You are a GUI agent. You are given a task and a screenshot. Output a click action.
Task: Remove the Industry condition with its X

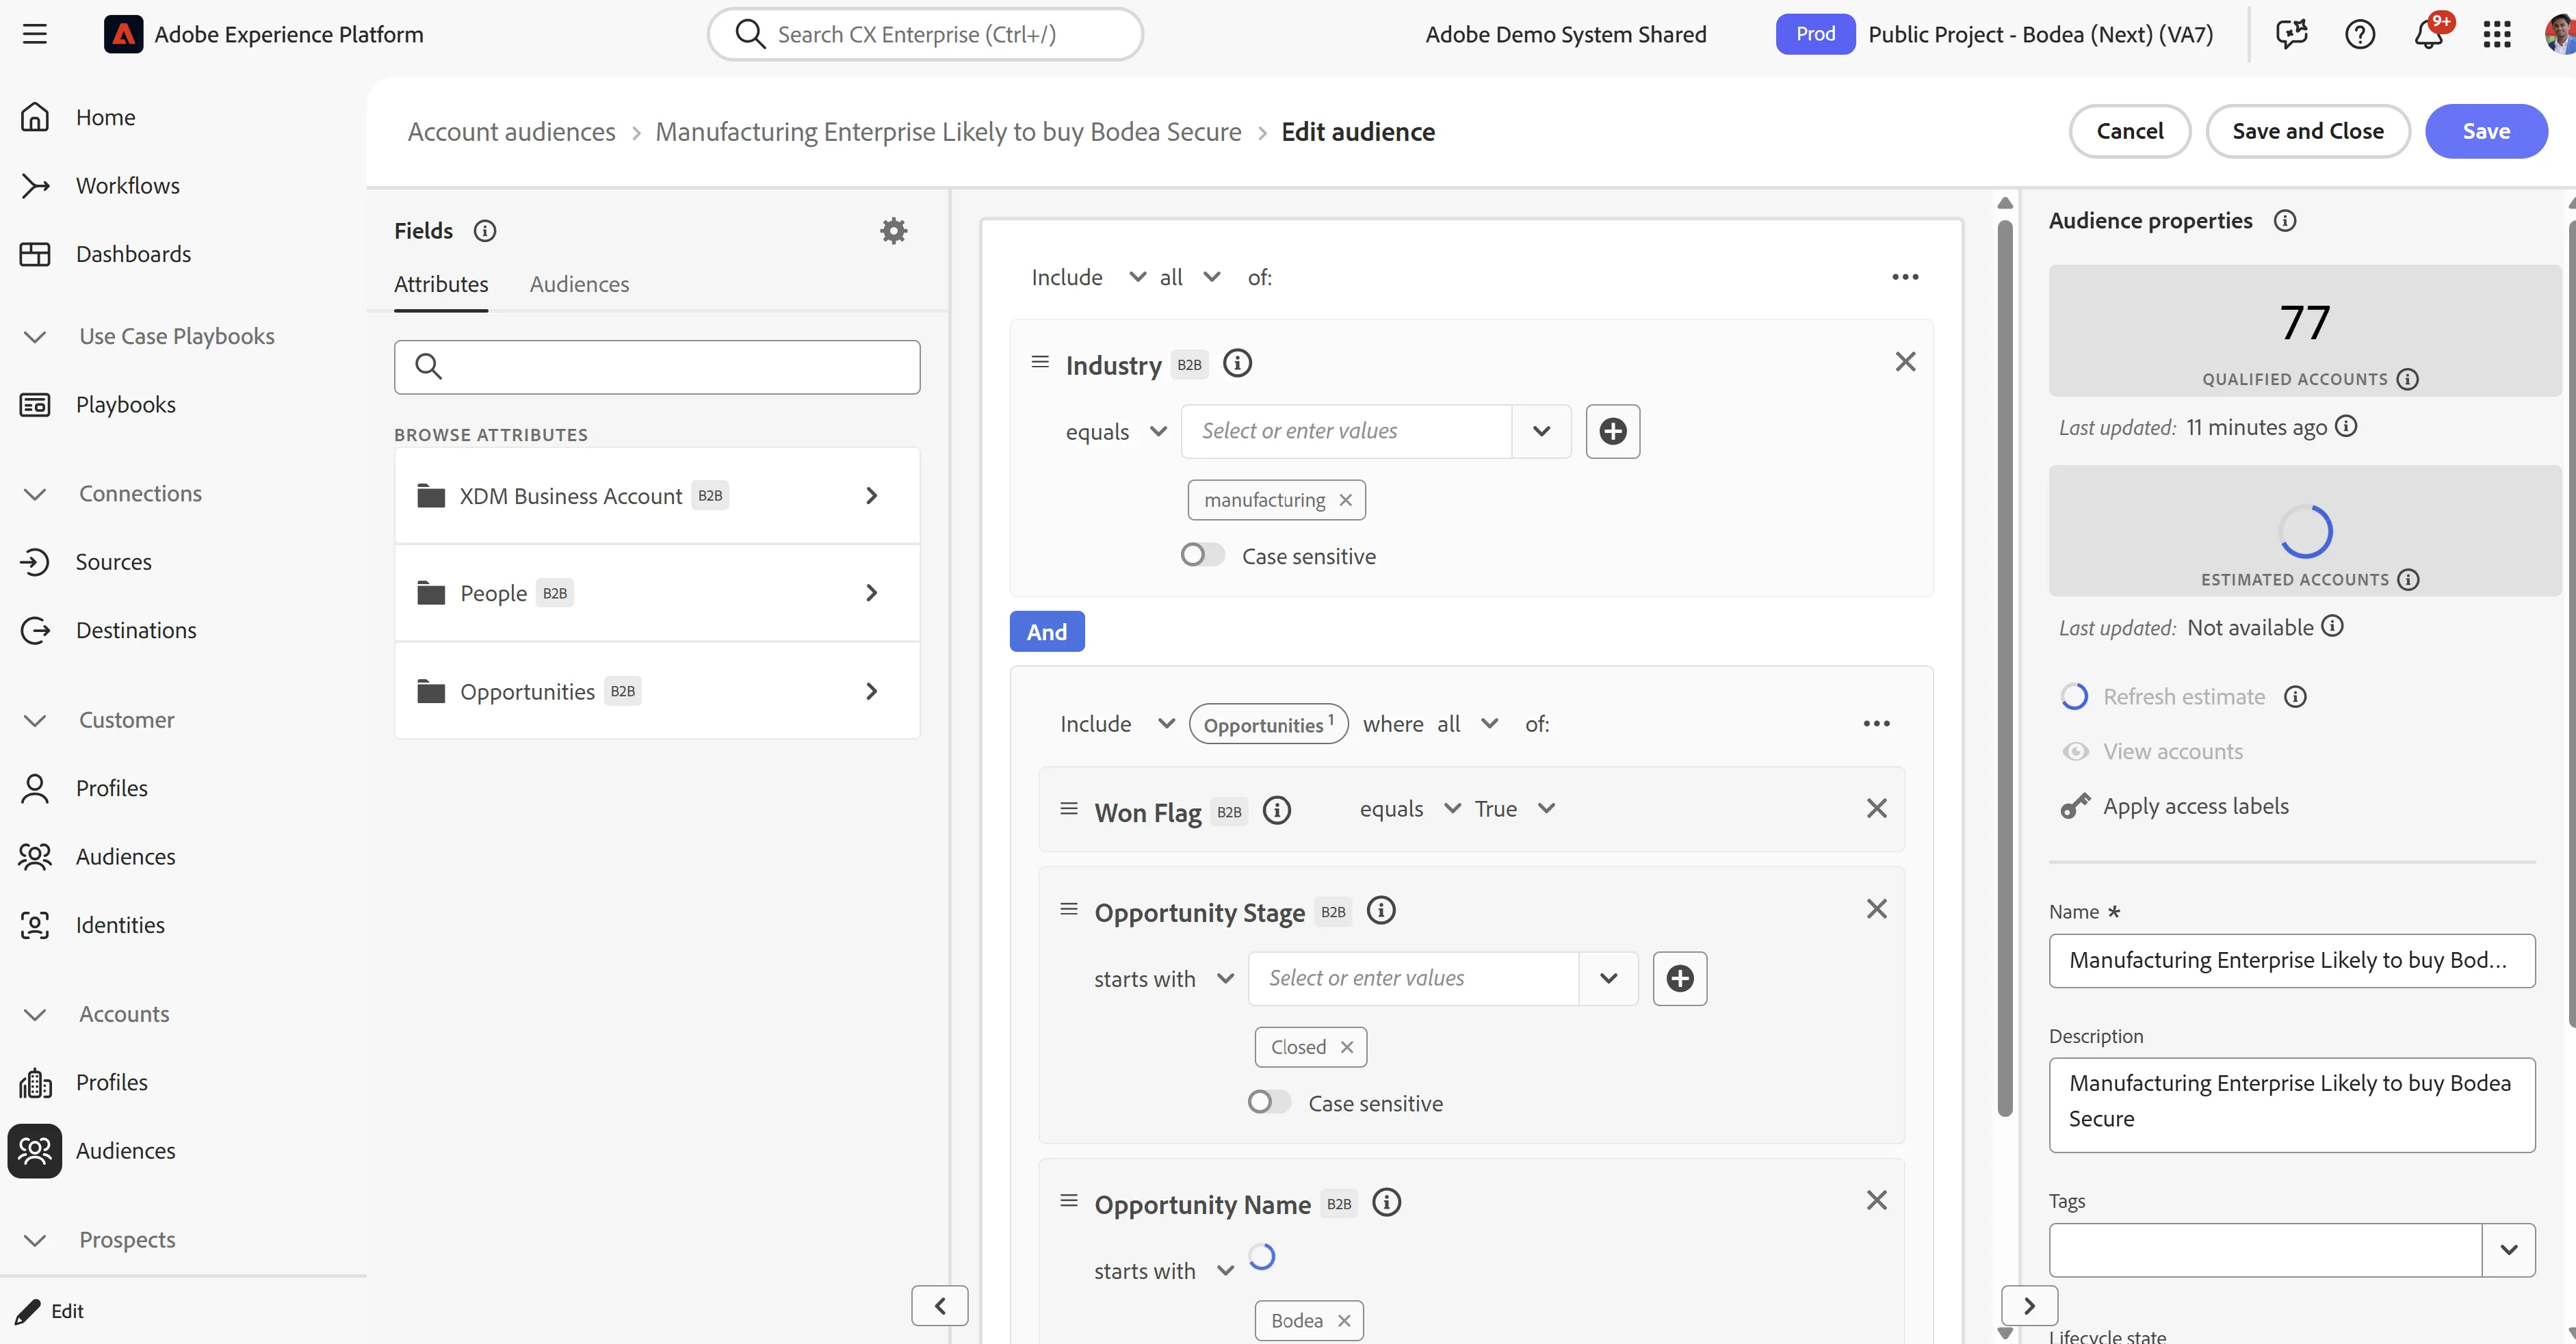(x=1905, y=362)
